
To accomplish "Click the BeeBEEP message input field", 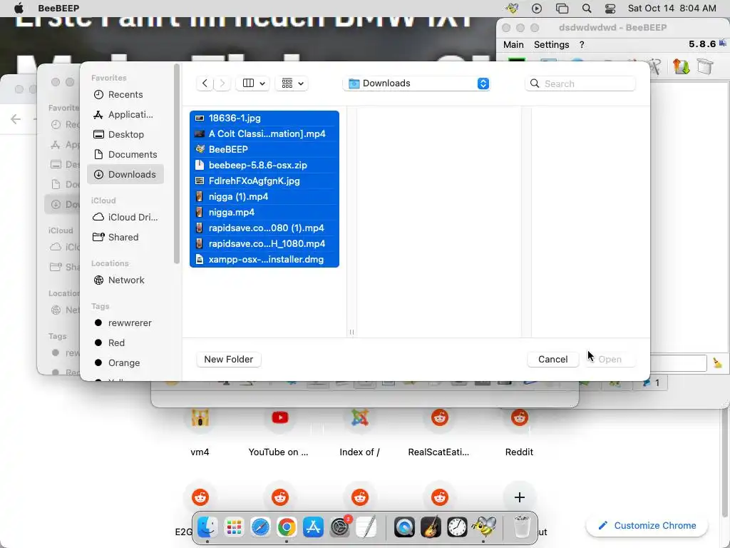I will [x=679, y=363].
